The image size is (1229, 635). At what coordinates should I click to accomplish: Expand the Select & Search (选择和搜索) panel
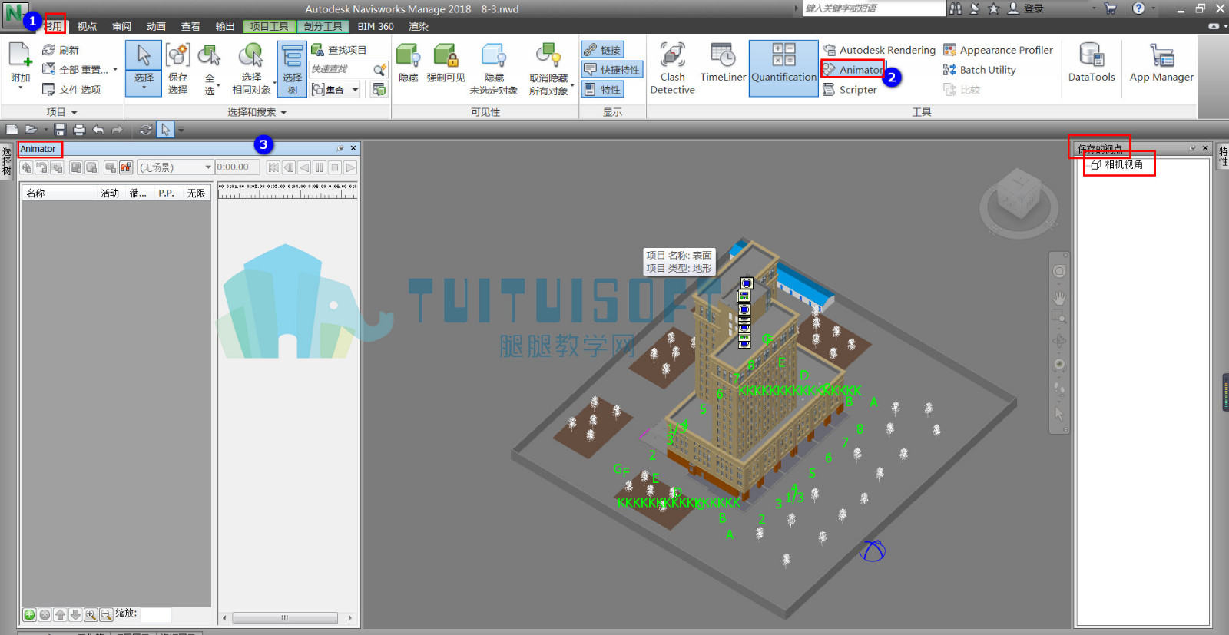point(257,112)
